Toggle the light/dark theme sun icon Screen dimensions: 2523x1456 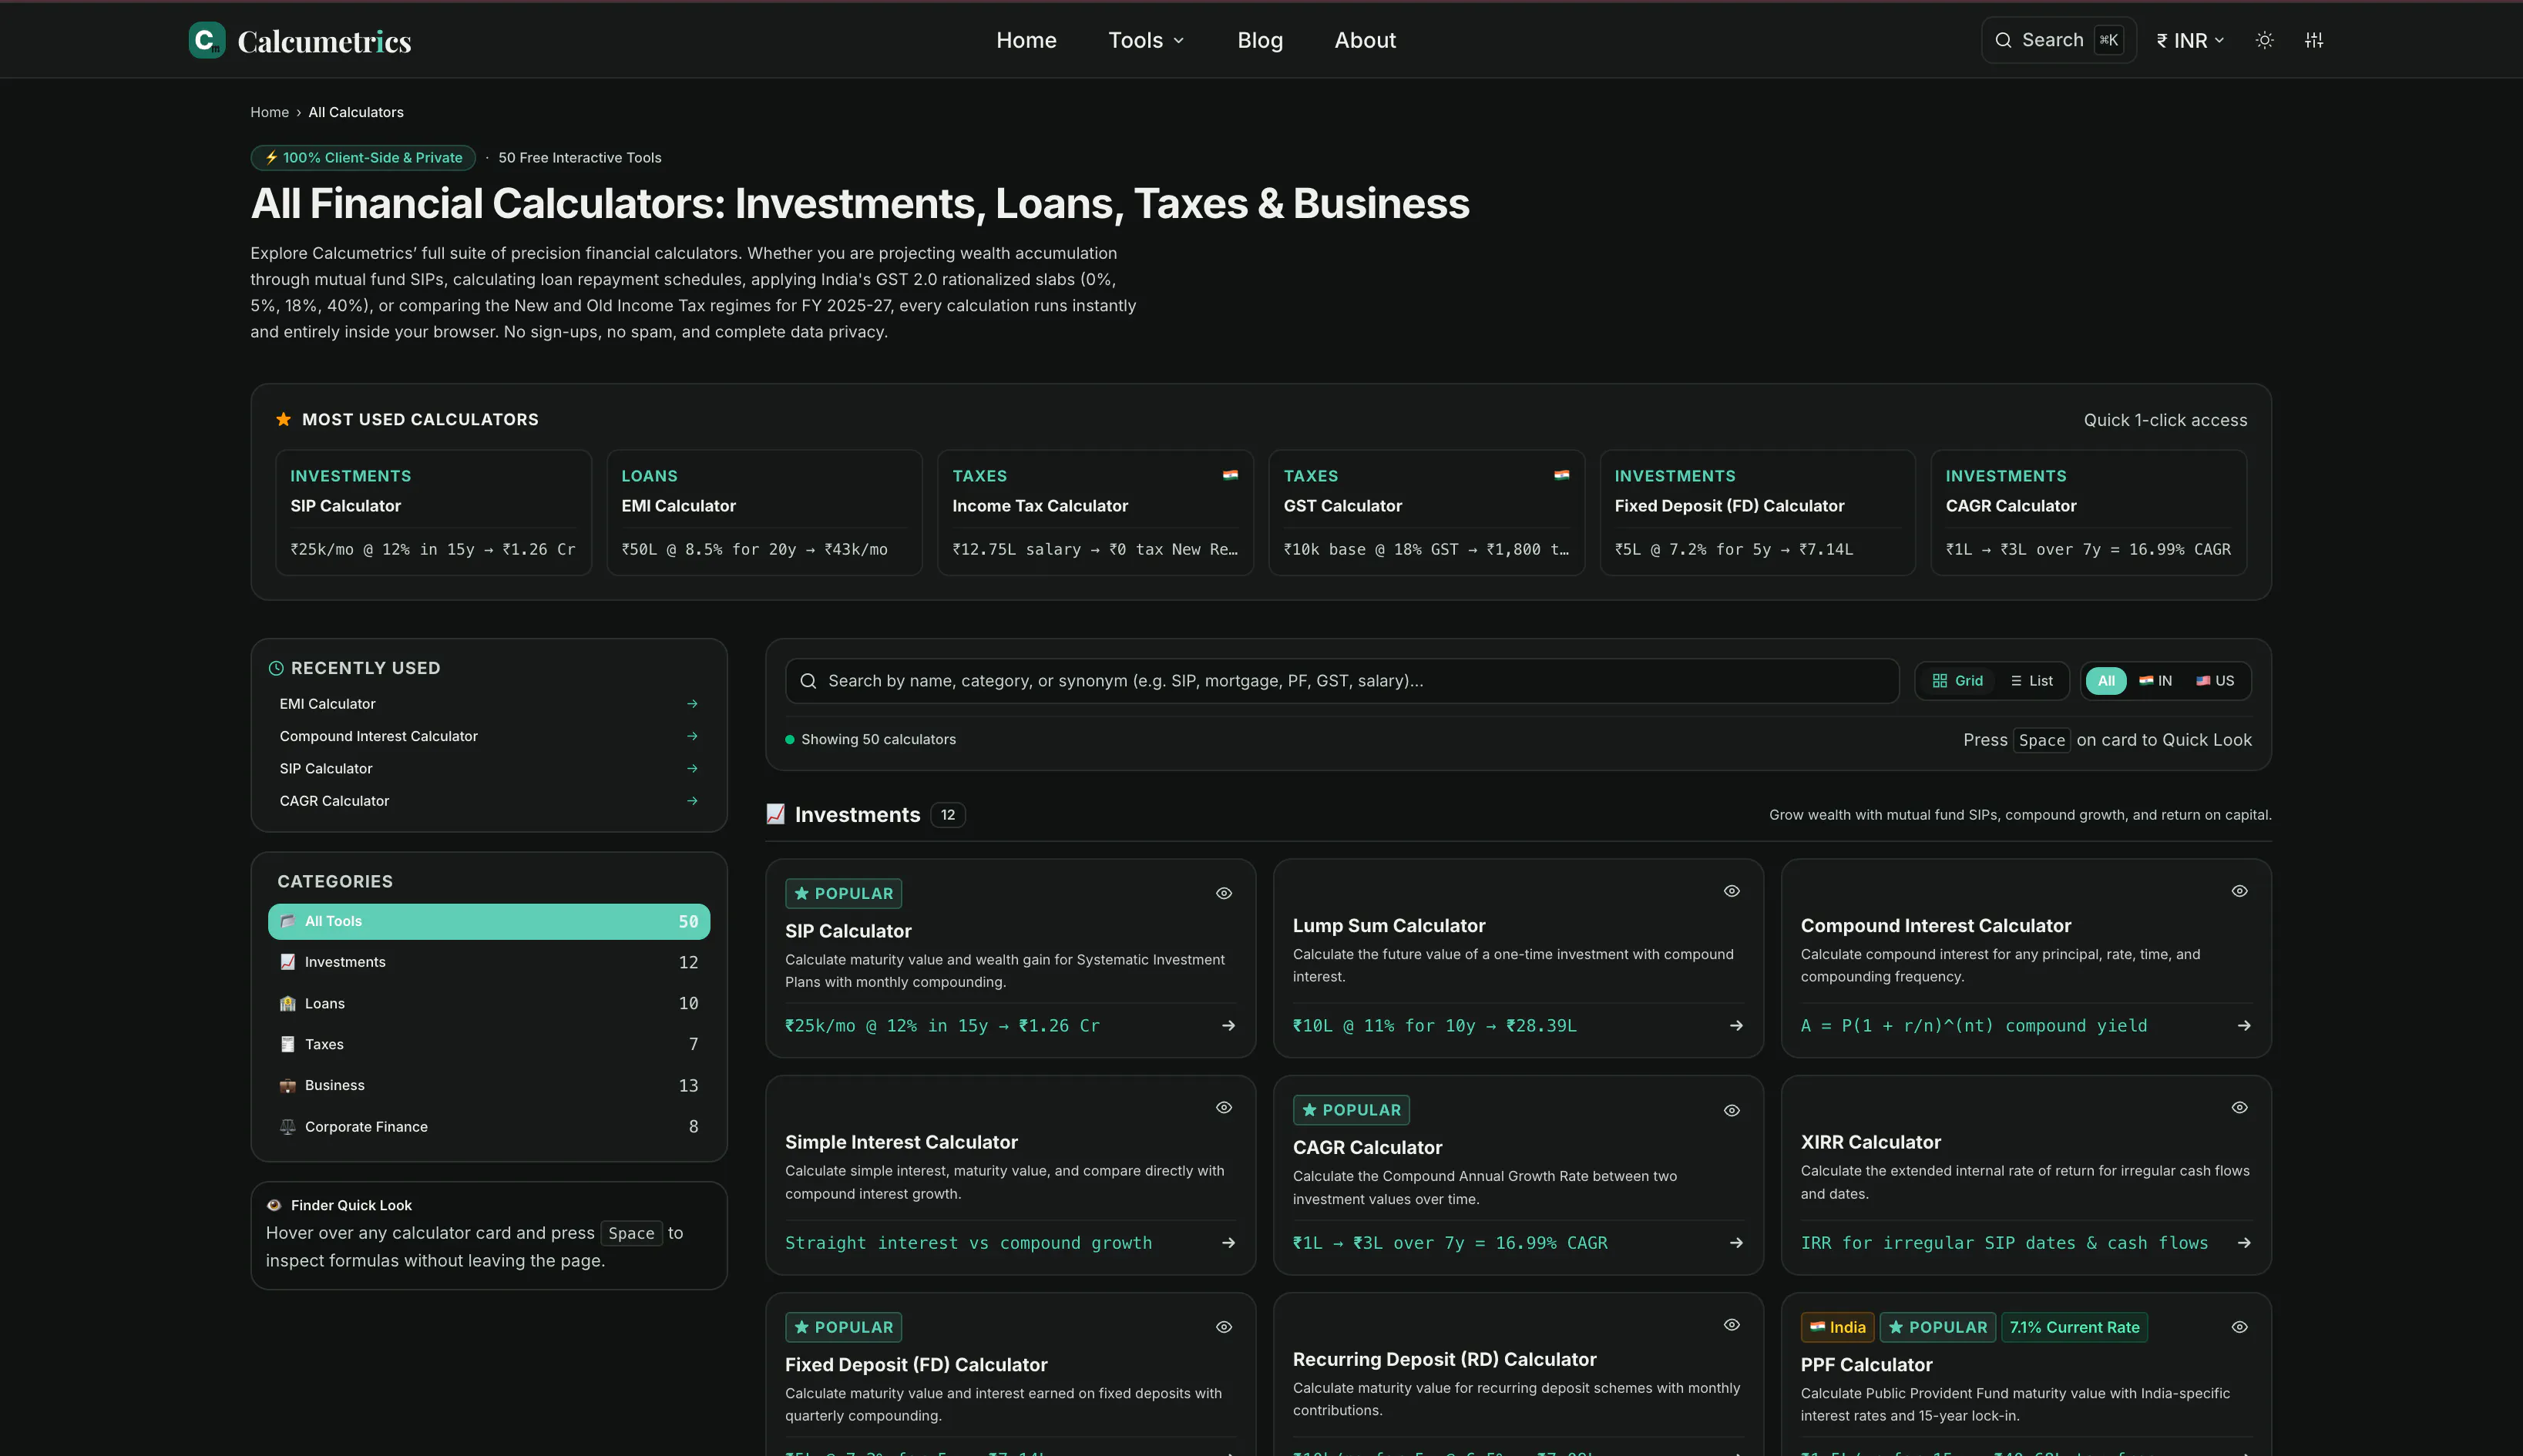(2265, 40)
